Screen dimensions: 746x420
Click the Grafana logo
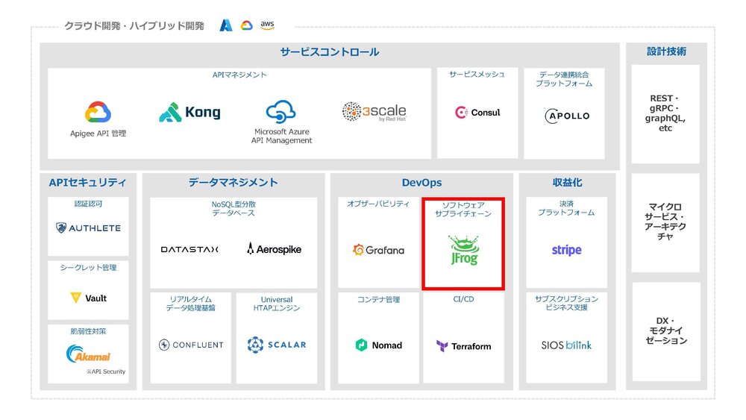click(x=379, y=250)
